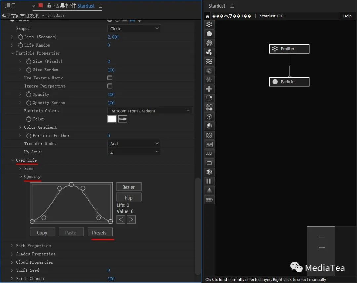Click the merged-spheres icon at the toolbar bottom

(x=209, y=200)
